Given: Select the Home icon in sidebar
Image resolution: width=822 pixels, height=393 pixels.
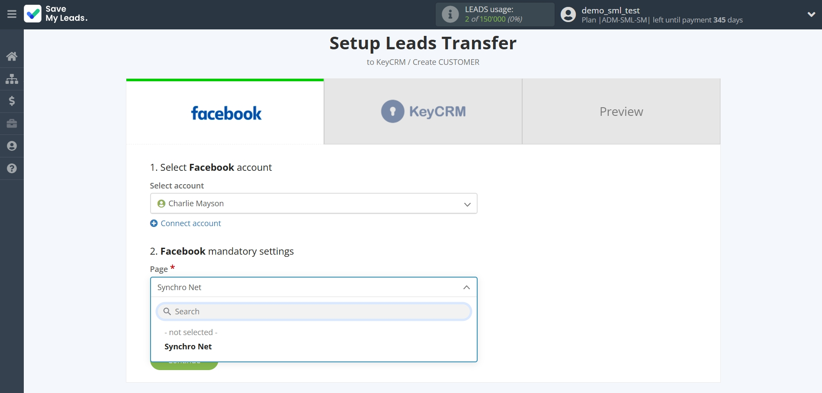Looking at the screenshot, I should [x=12, y=56].
